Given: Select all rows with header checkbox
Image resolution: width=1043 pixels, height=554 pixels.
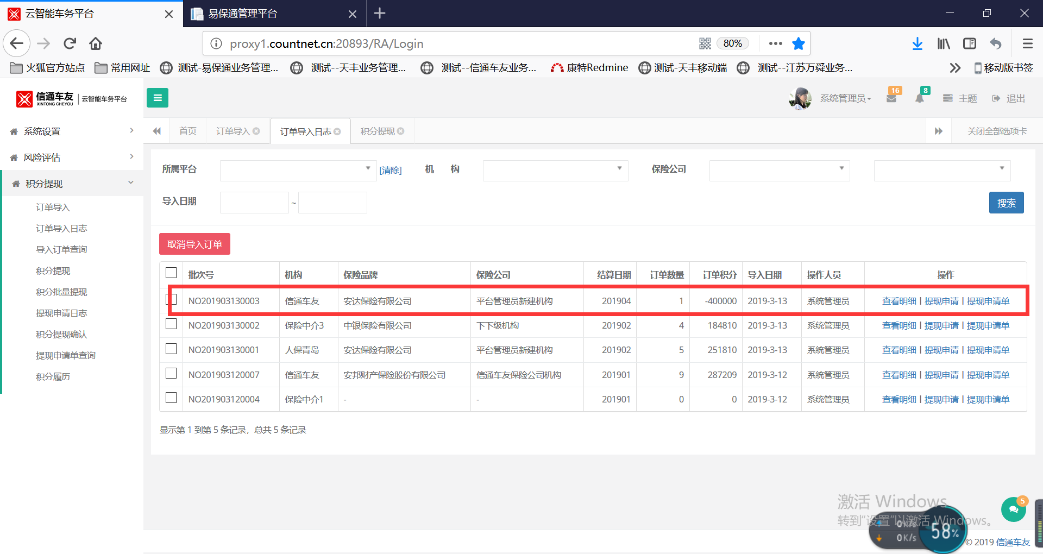Looking at the screenshot, I should (171, 273).
